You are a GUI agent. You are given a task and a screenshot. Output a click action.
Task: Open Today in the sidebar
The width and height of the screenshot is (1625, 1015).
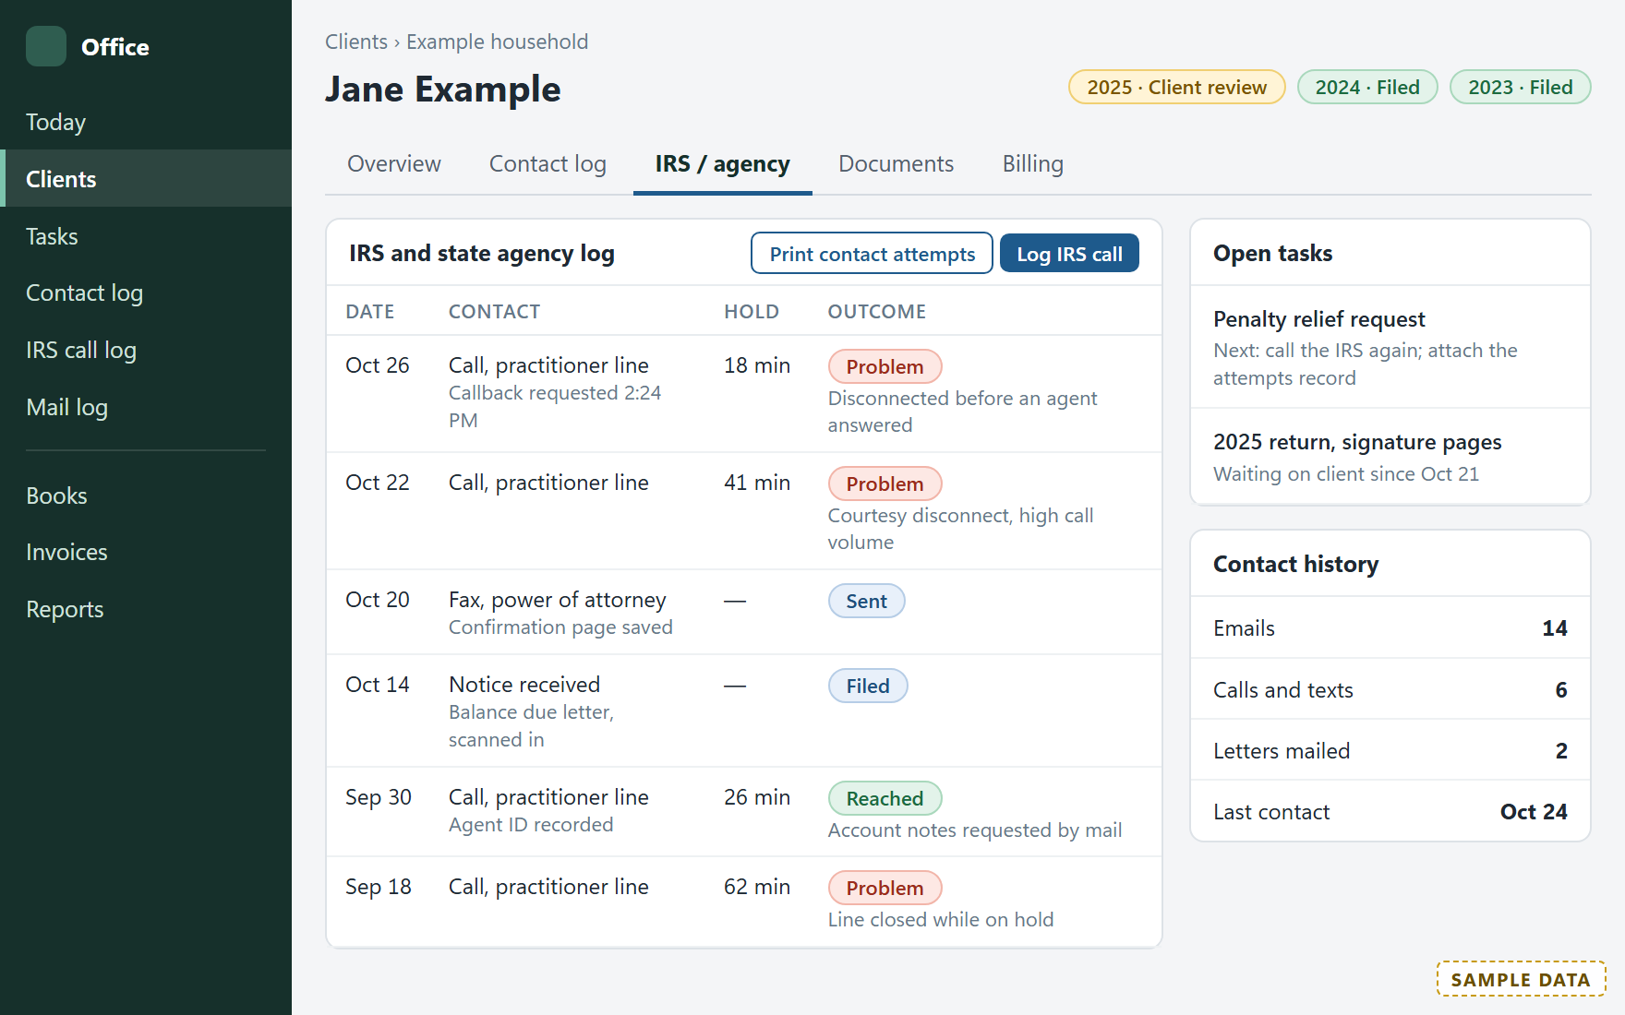tap(146, 122)
